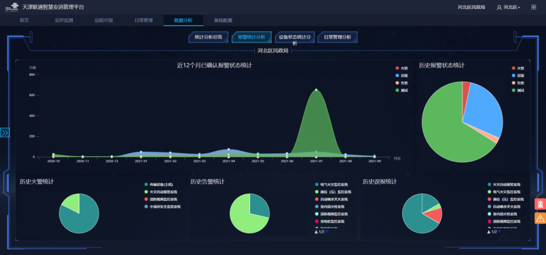Click the China Unicom logo
Image resolution: width=546 pixels, height=255 pixels.
[11, 7]
